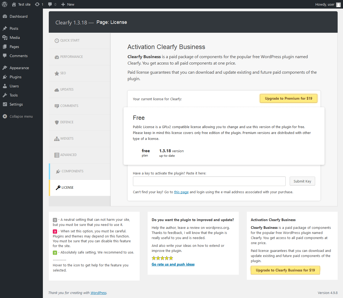Follow the 'this page' link
Viewport: 343px width, 298px height.
click(x=181, y=192)
